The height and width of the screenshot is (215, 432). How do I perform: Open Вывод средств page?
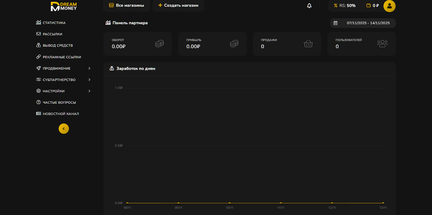(x=58, y=46)
